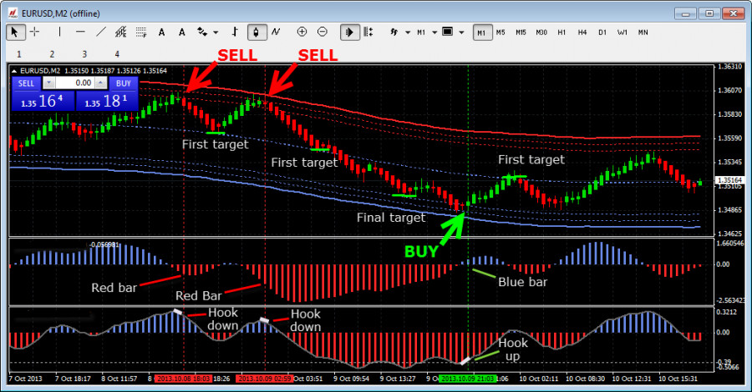
Task: Click the 10 Oct 08:30 time label
Action: (585, 379)
